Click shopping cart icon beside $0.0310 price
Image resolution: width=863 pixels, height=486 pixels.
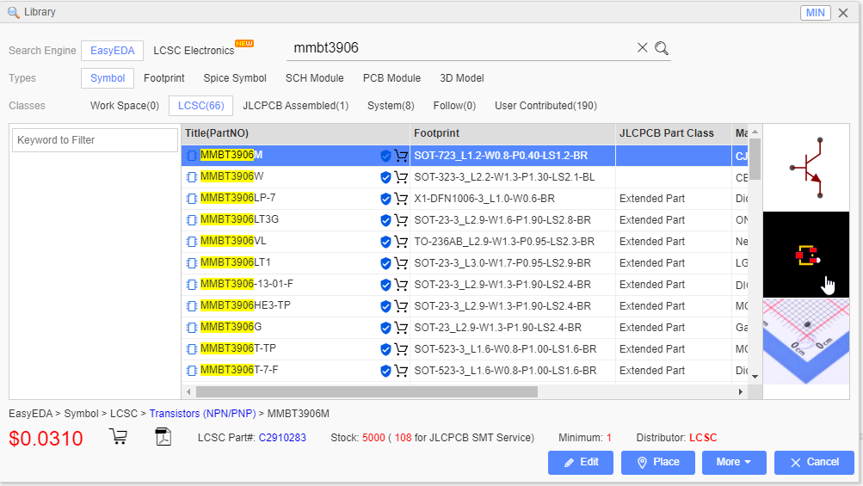119,436
